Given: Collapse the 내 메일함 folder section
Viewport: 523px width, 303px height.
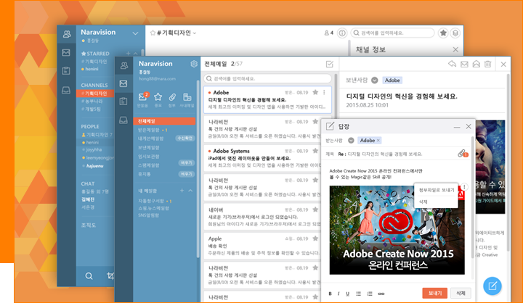Looking at the screenshot, I should coord(190,191).
